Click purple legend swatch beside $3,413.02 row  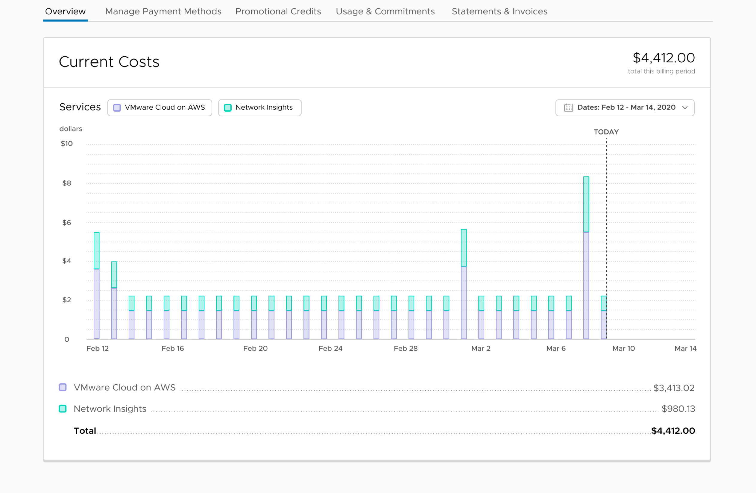(x=63, y=387)
